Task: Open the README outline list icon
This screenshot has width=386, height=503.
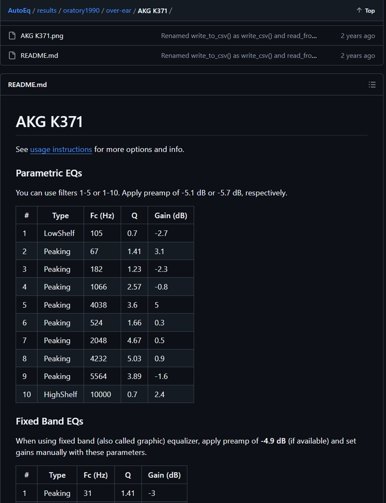Action: point(372,84)
